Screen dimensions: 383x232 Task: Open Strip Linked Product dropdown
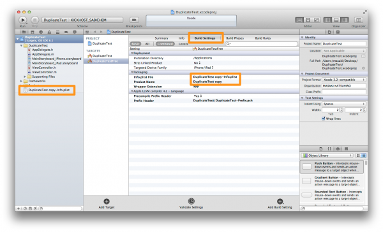click(x=197, y=63)
